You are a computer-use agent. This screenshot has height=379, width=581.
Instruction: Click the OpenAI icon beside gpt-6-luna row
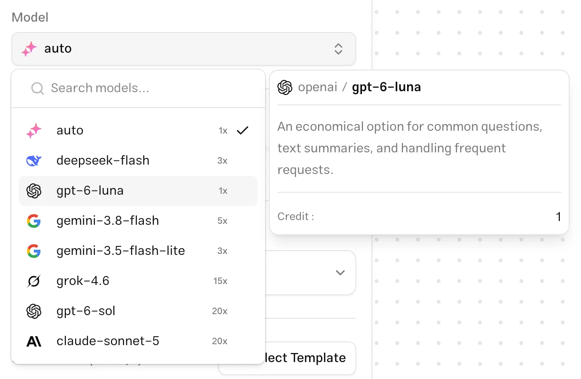[x=34, y=191]
